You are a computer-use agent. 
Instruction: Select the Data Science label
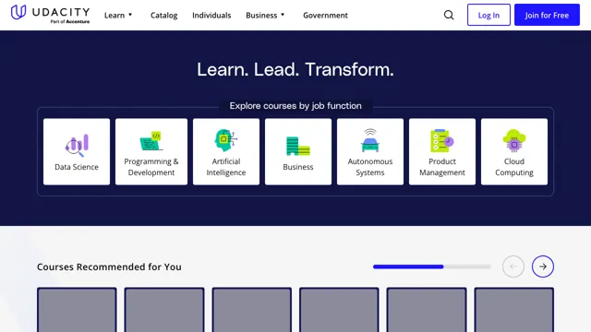[x=77, y=167]
